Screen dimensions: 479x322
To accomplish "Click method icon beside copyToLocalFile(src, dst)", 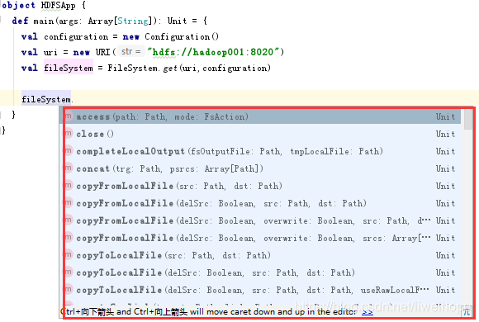I will 69,255.
